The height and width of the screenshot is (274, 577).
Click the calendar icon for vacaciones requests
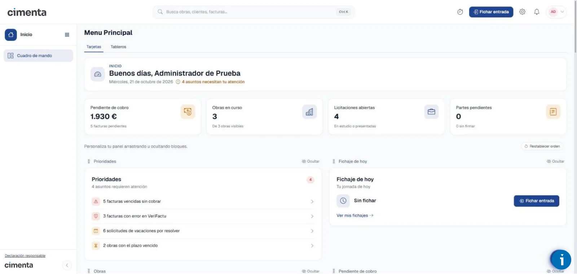tap(96, 231)
